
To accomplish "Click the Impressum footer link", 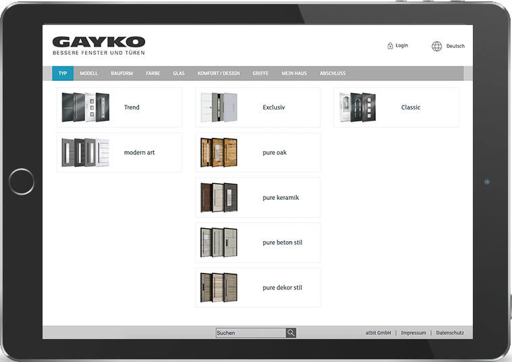I will tap(413, 333).
